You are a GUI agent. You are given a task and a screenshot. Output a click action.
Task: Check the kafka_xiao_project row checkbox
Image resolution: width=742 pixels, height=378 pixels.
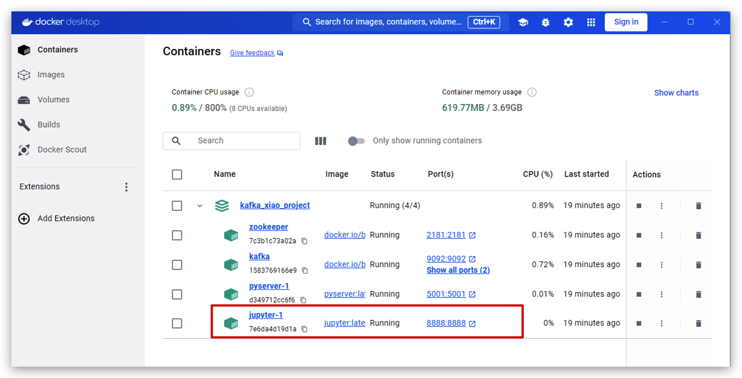[177, 206]
